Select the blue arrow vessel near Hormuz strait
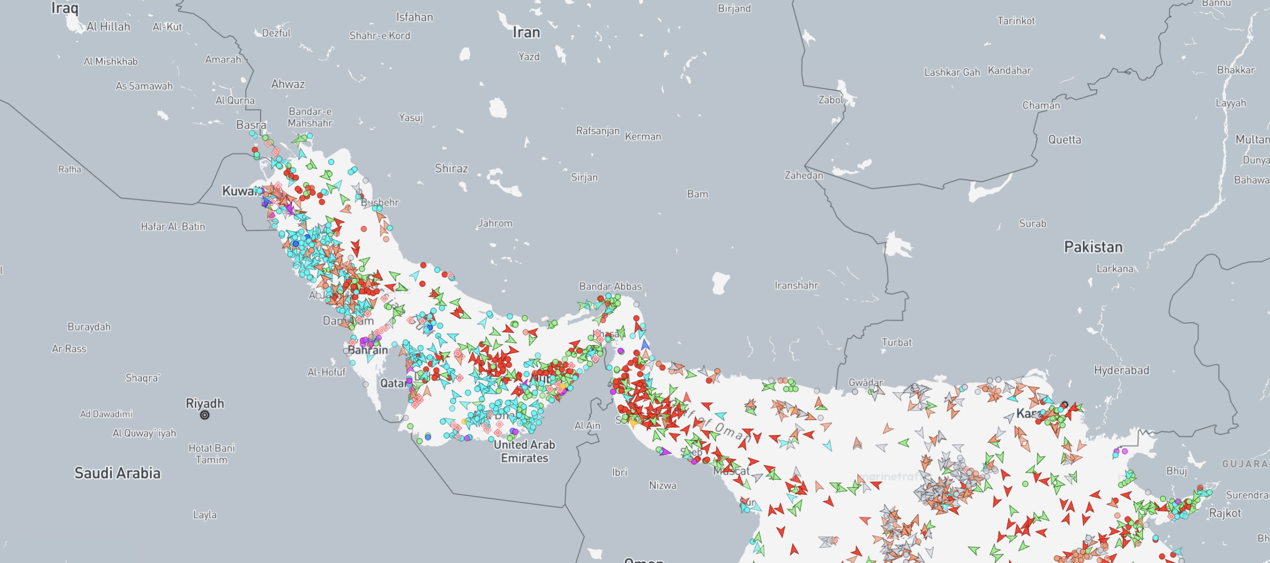Viewport: 1270px width, 563px height. [x=645, y=344]
